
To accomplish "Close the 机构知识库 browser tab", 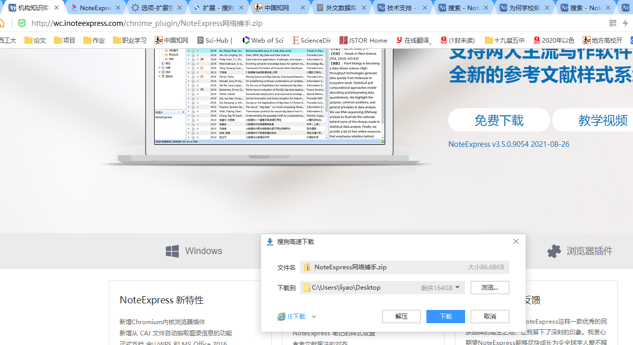I will tap(56, 8).
